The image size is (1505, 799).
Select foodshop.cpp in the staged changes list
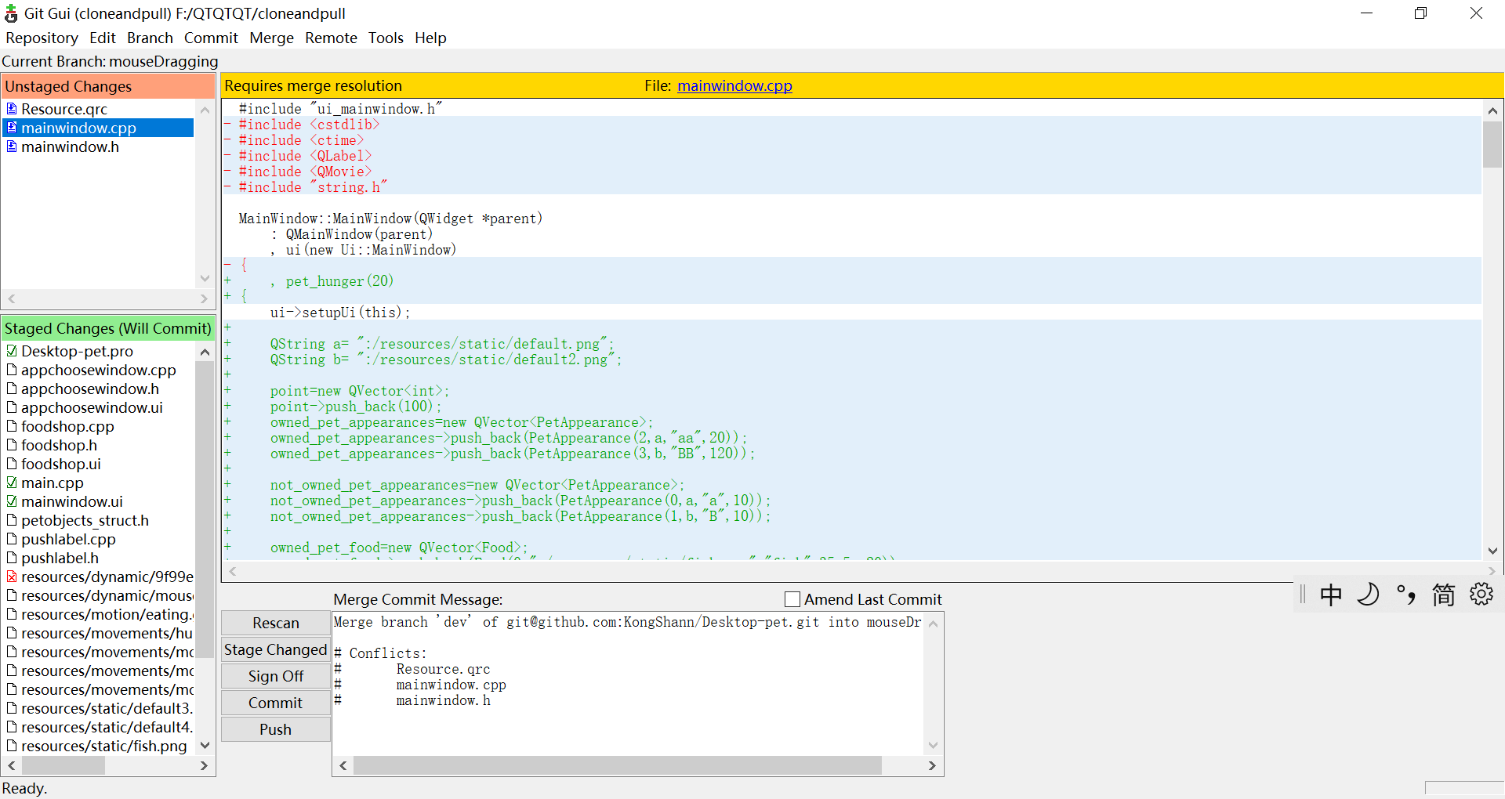[67, 426]
